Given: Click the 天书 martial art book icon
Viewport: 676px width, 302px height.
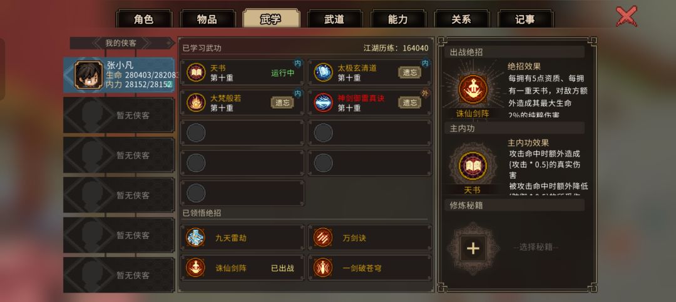Looking at the screenshot, I should tap(196, 72).
